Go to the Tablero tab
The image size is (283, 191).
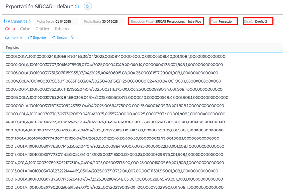click(62, 29)
